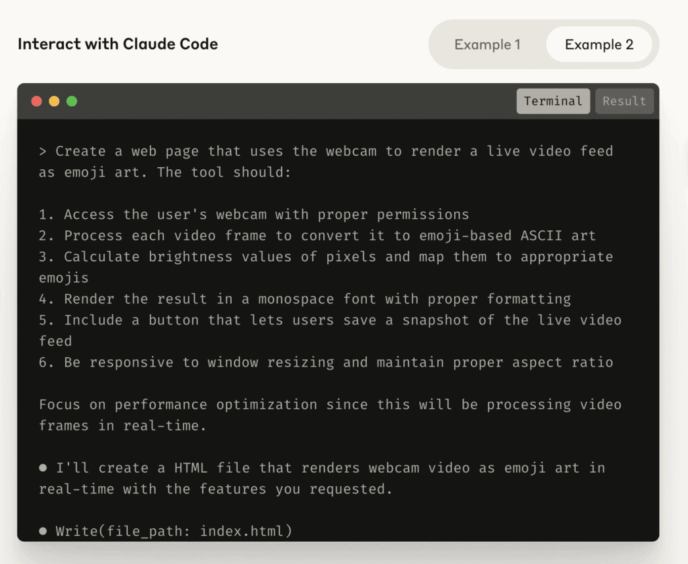Image resolution: width=688 pixels, height=564 pixels.
Task: Click the line '5. Include a button'
Action: pos(330,330)
